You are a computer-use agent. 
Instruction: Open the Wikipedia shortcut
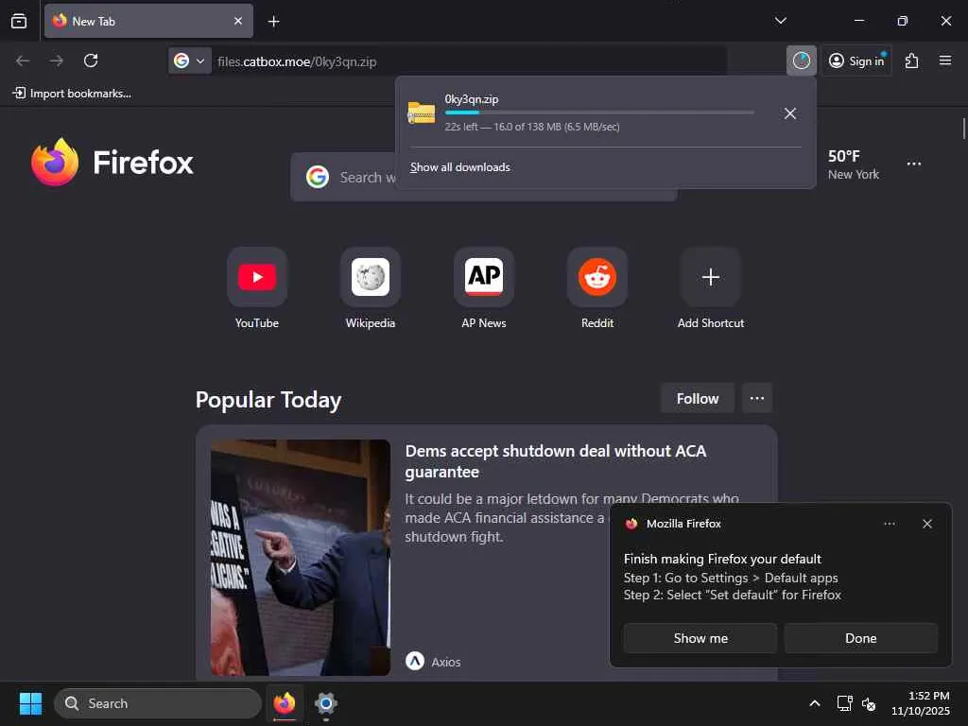371,288
